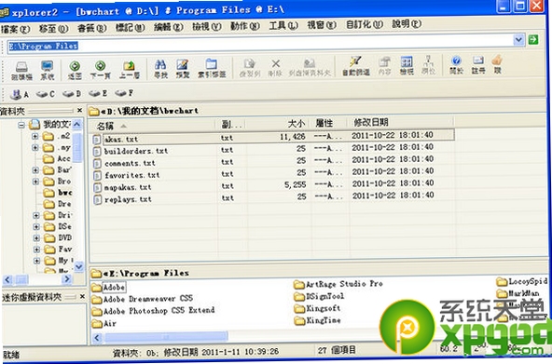This screenshot has height=364, width=552.
Task: Expand the Bro folder tree node
Action: (36, 182)
